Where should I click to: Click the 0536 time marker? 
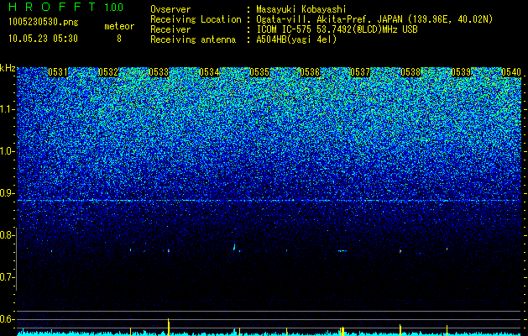[310, 72]
